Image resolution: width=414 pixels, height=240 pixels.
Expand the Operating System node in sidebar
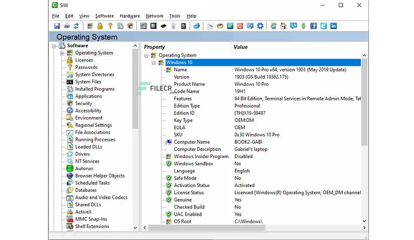62,53
